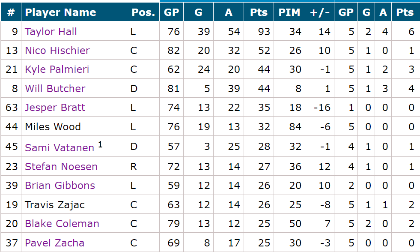Select the Miles Wood name cell
This screenshot has height=252, width=420.
[53, 127]
